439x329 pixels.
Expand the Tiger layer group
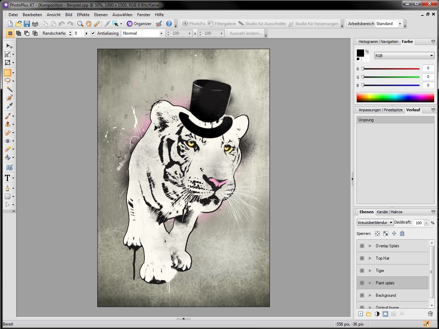(370, 271)
